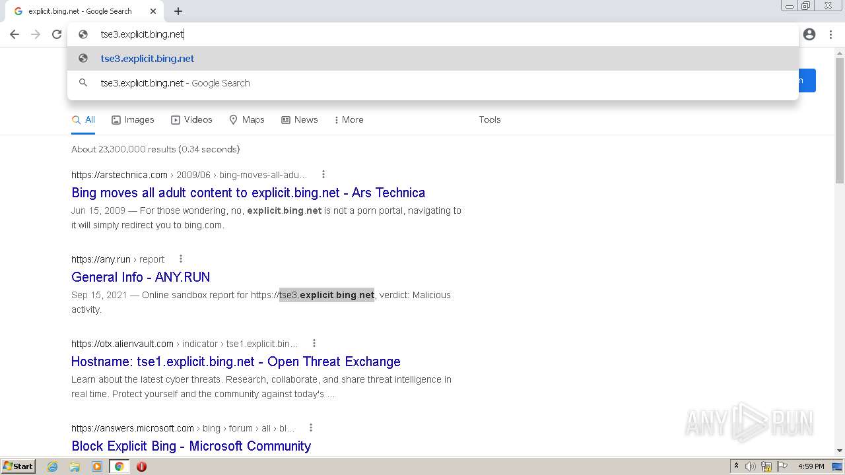Screen dimensions: 845x475
Task: Open the General Info - ANY.RUN result
Action: [x=141, y=277]
